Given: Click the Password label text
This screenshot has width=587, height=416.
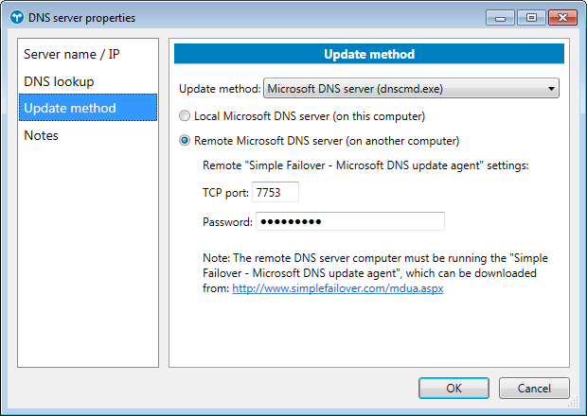Looking at the screenshot, I should (227, 222).
